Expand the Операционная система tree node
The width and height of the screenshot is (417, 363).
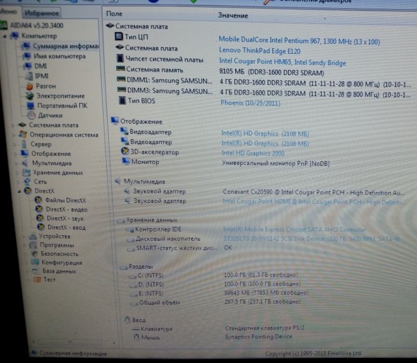coord(14,135)
